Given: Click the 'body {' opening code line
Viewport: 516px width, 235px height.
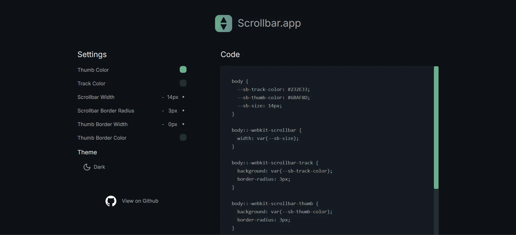Looking at the screenshot, I should (240, 81).
